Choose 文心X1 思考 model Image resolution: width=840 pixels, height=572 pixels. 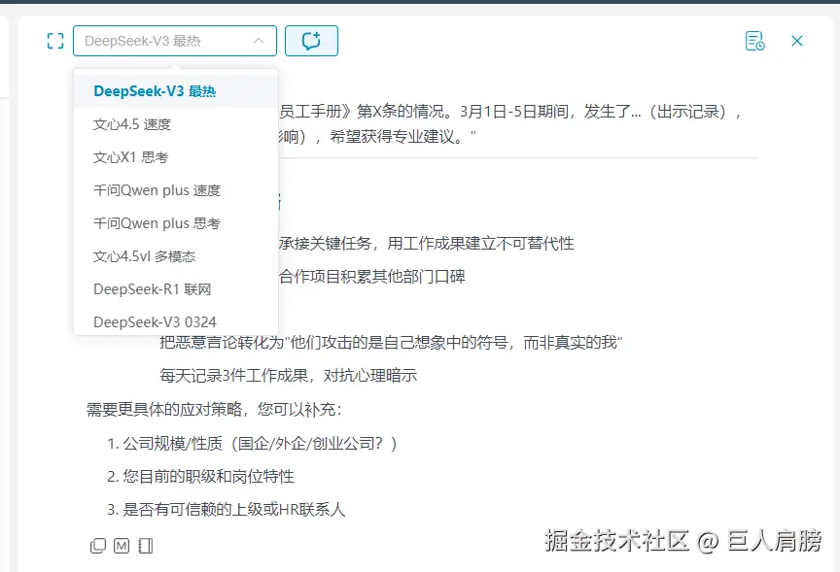click(x=176, y=157)
